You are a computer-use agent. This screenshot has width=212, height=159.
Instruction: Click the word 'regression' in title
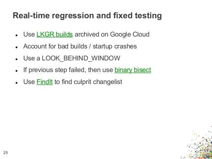(73, 16)
